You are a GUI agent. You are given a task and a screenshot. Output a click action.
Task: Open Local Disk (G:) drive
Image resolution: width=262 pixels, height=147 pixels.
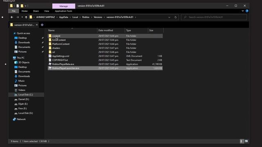[x=25, y=113]
